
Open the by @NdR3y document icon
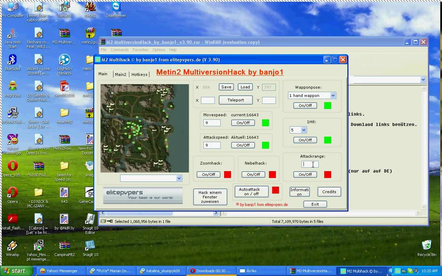[x=64, y=222]
